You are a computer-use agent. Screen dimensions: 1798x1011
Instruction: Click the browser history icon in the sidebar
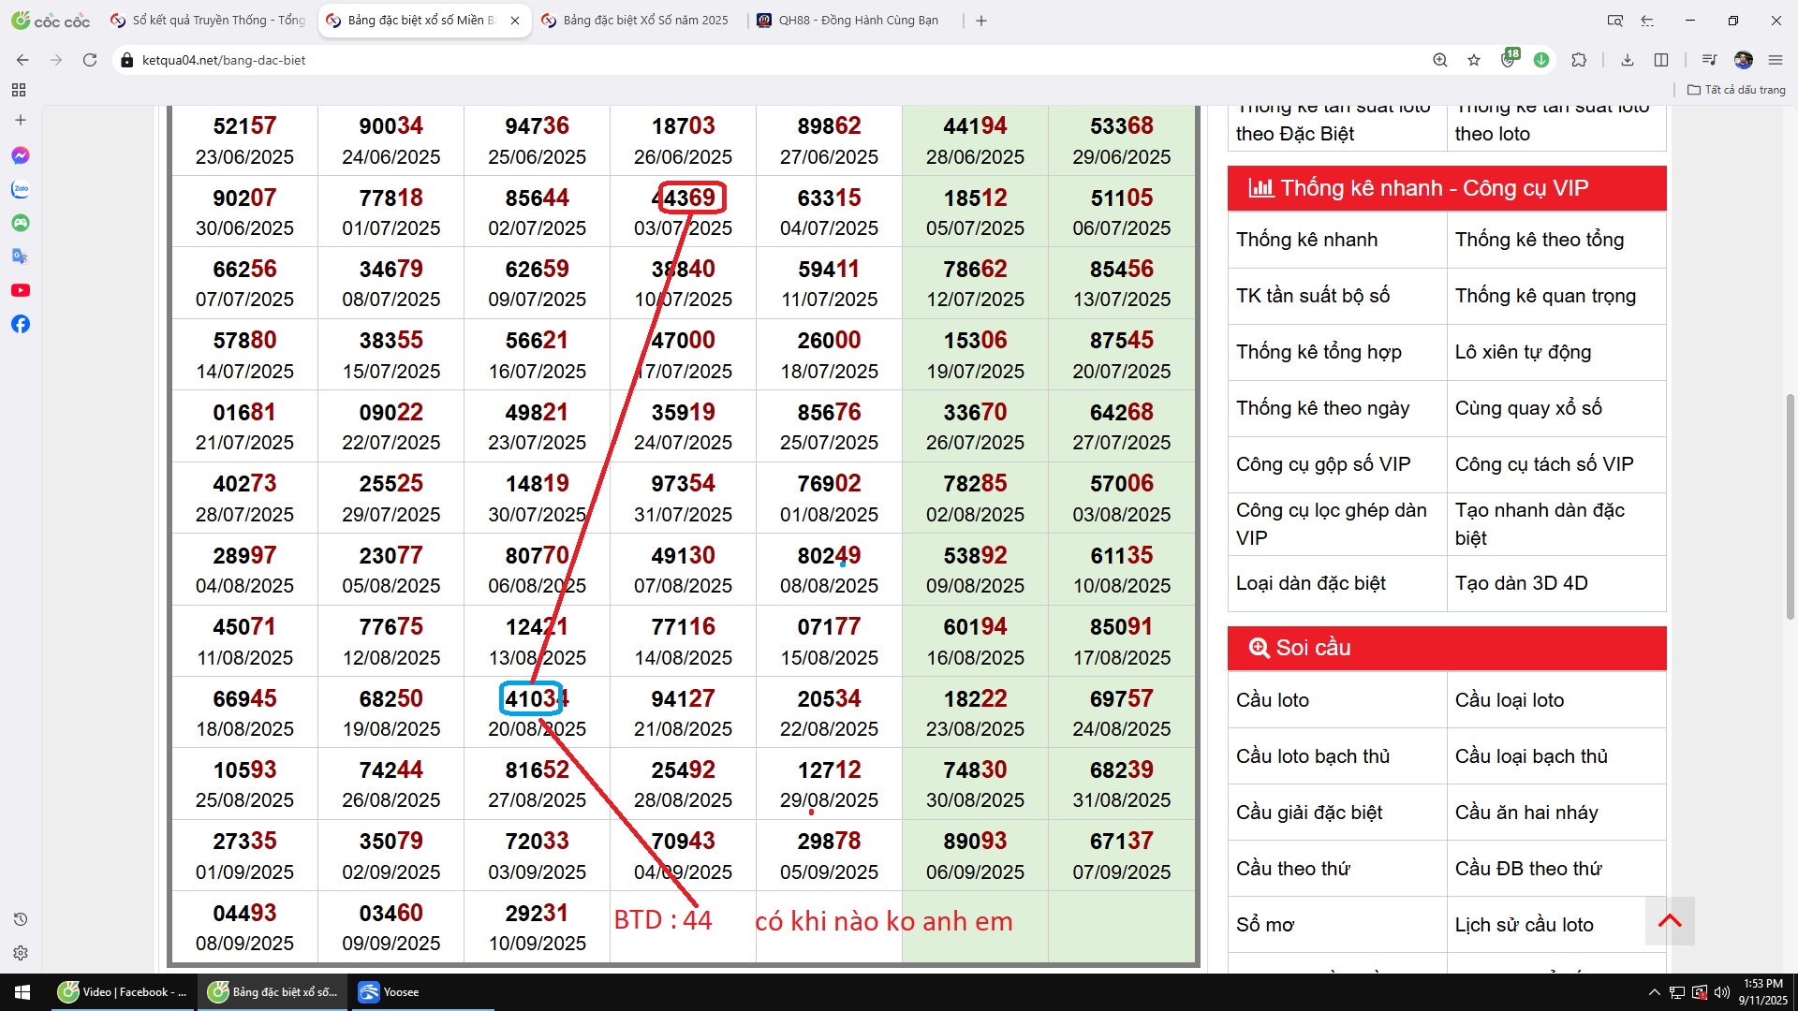[21, 919]
